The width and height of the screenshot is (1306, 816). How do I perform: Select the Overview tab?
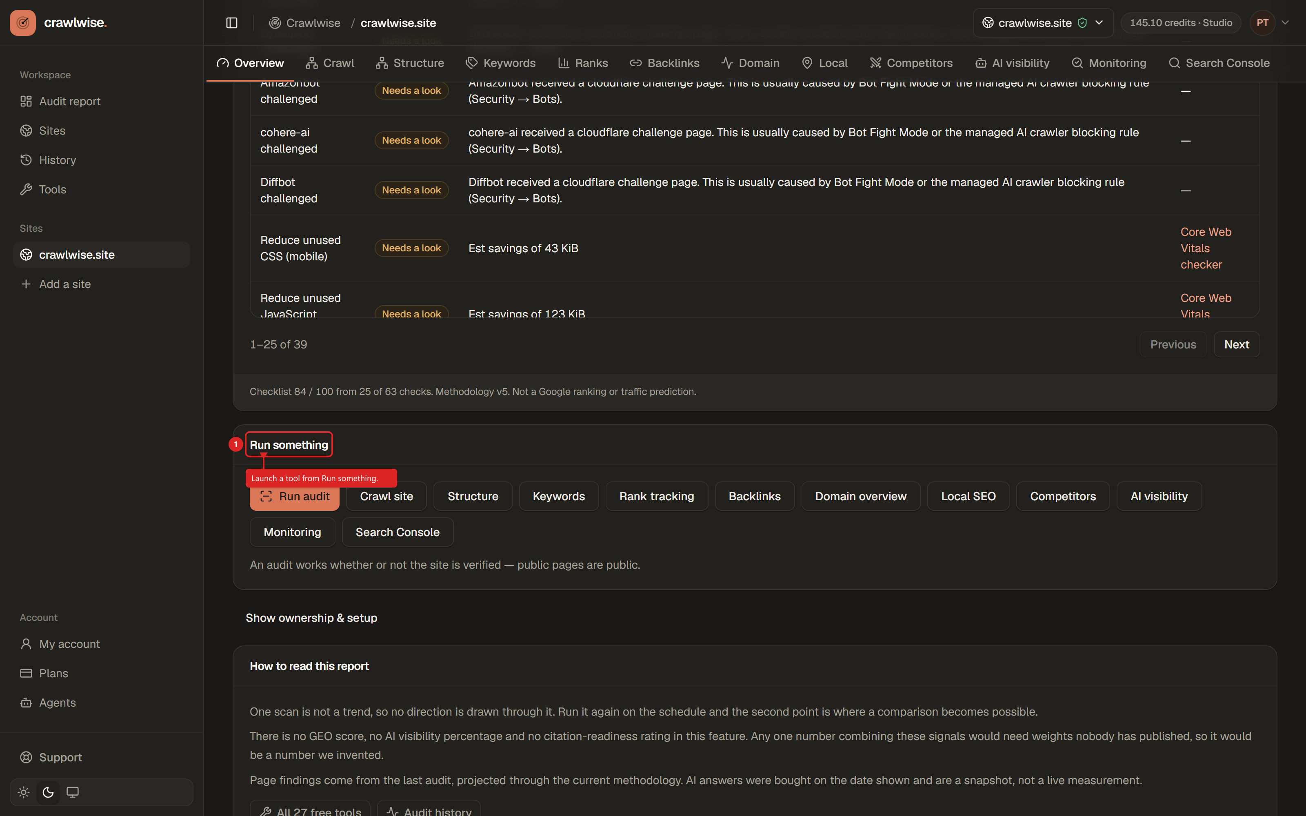250,63
